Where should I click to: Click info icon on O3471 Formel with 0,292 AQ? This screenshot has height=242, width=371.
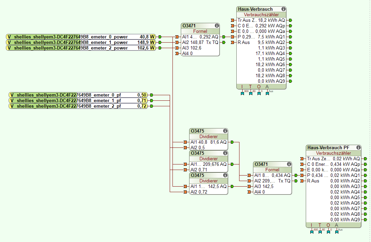coord(217,26)
